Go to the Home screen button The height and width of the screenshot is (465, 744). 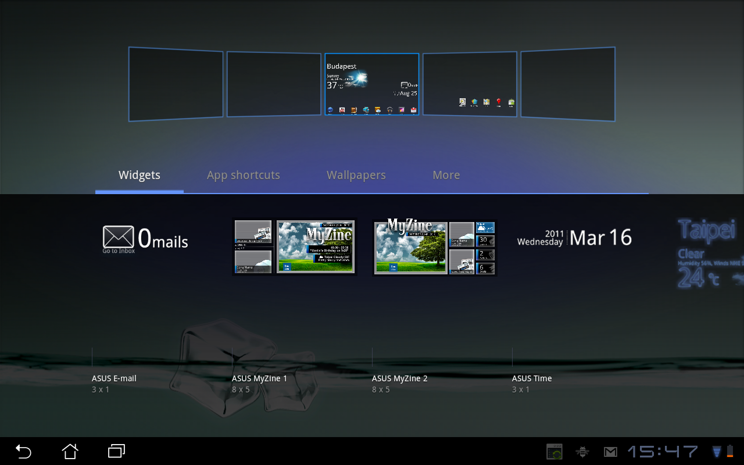(70, 451)
